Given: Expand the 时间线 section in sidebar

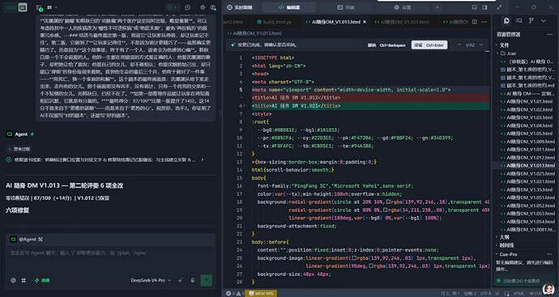Looking at the screenshot, I should [x=497, y=245].
